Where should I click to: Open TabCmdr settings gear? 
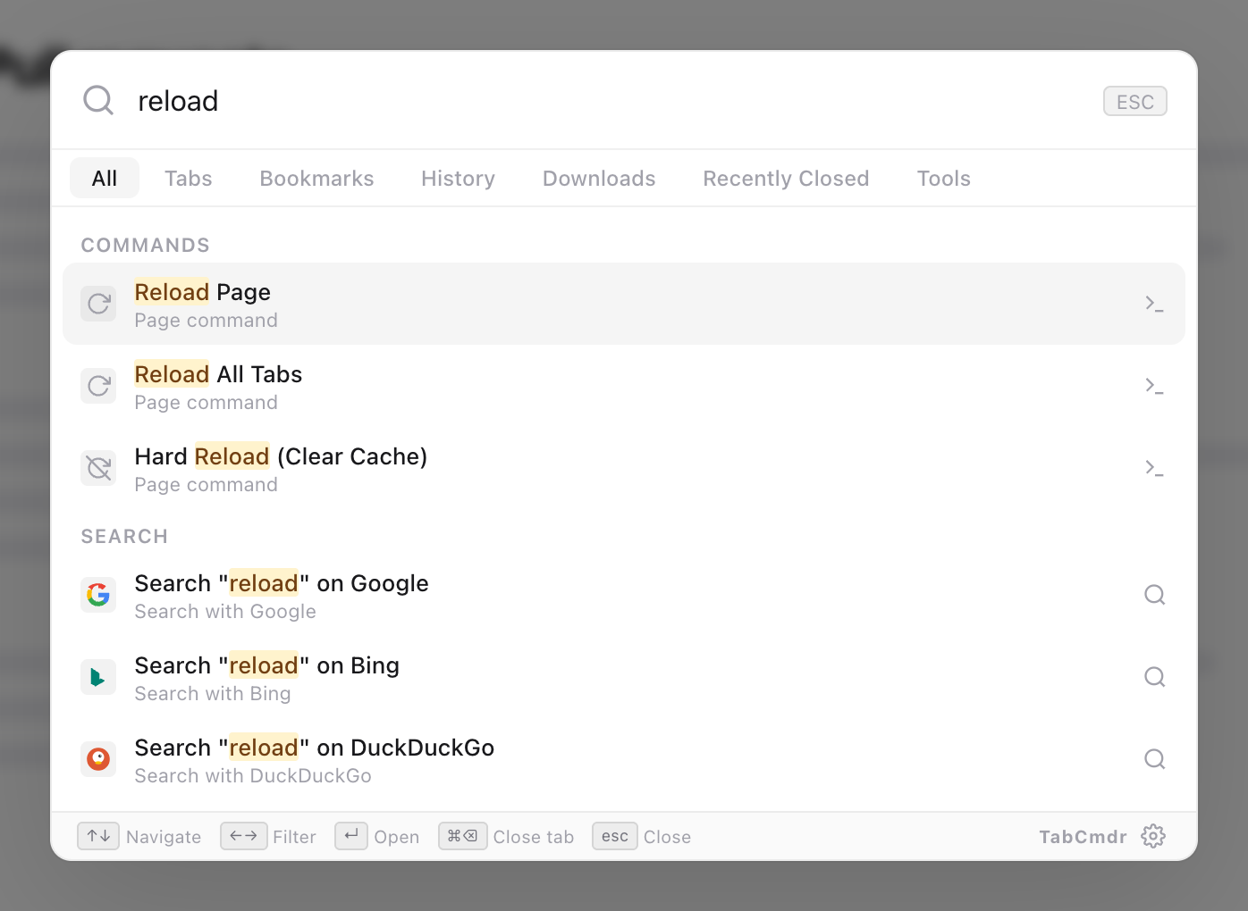coord(1153,836)
